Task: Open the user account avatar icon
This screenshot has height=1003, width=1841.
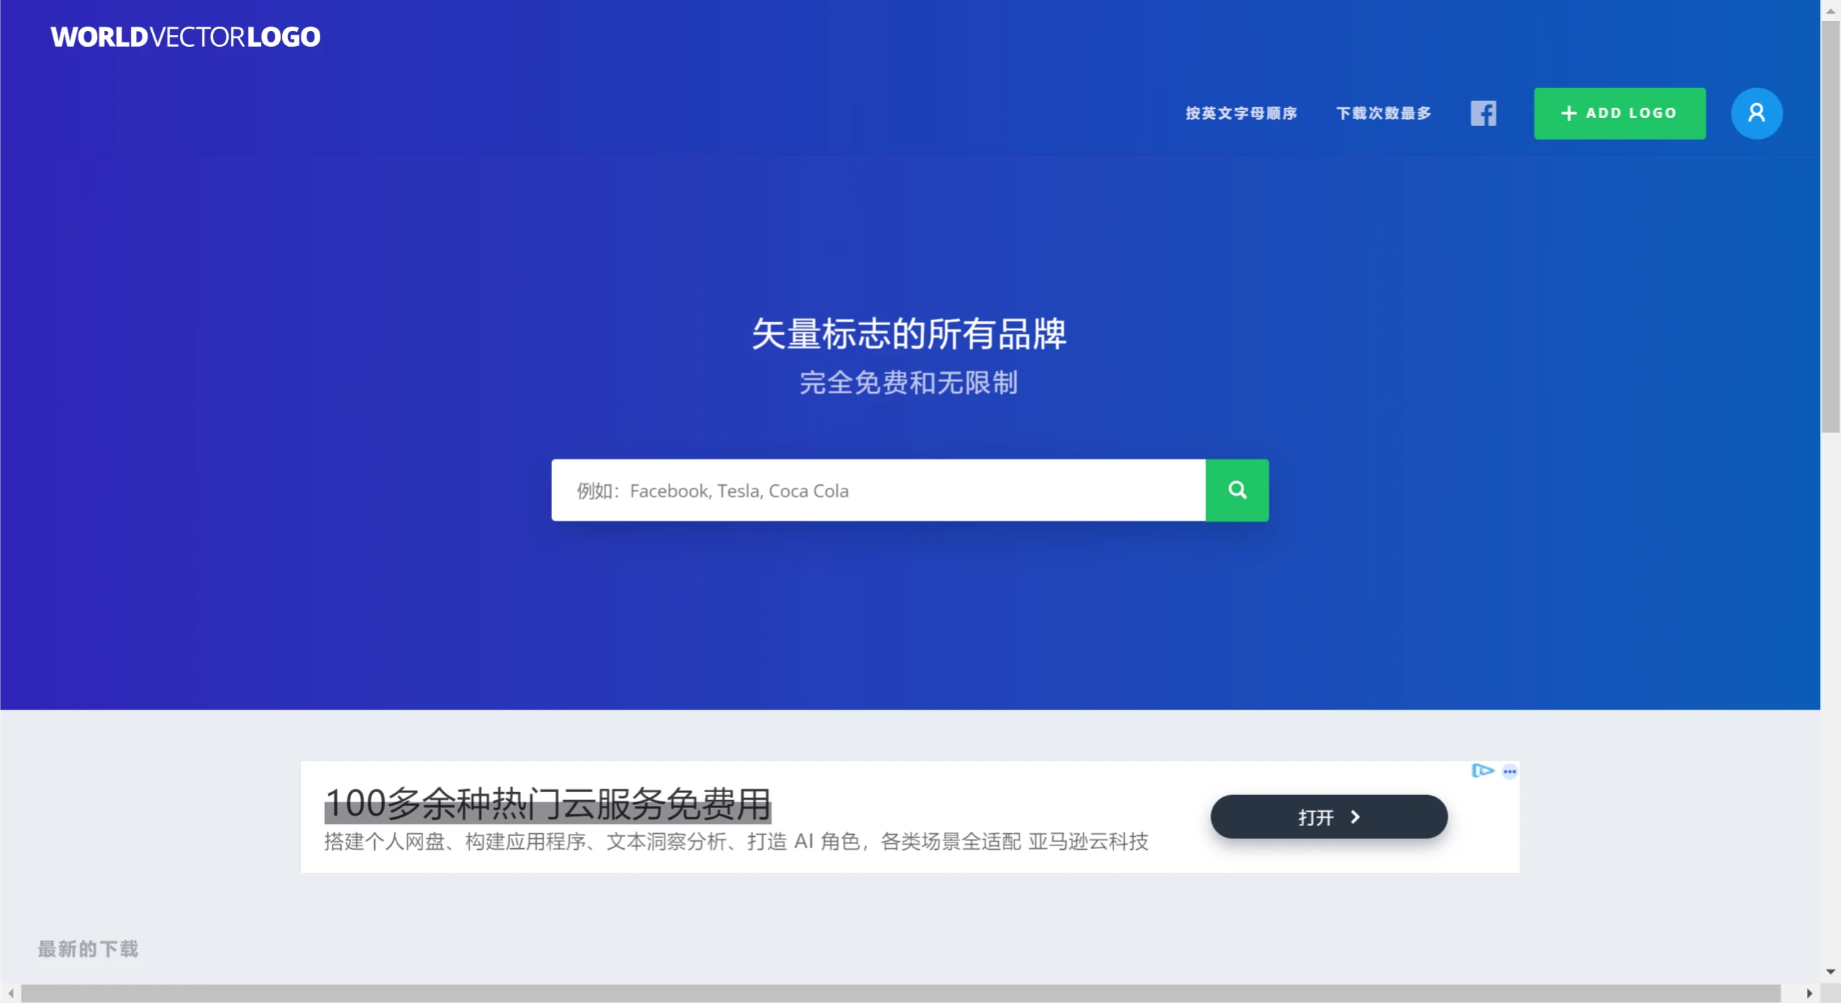Action: pos(1756,112)
